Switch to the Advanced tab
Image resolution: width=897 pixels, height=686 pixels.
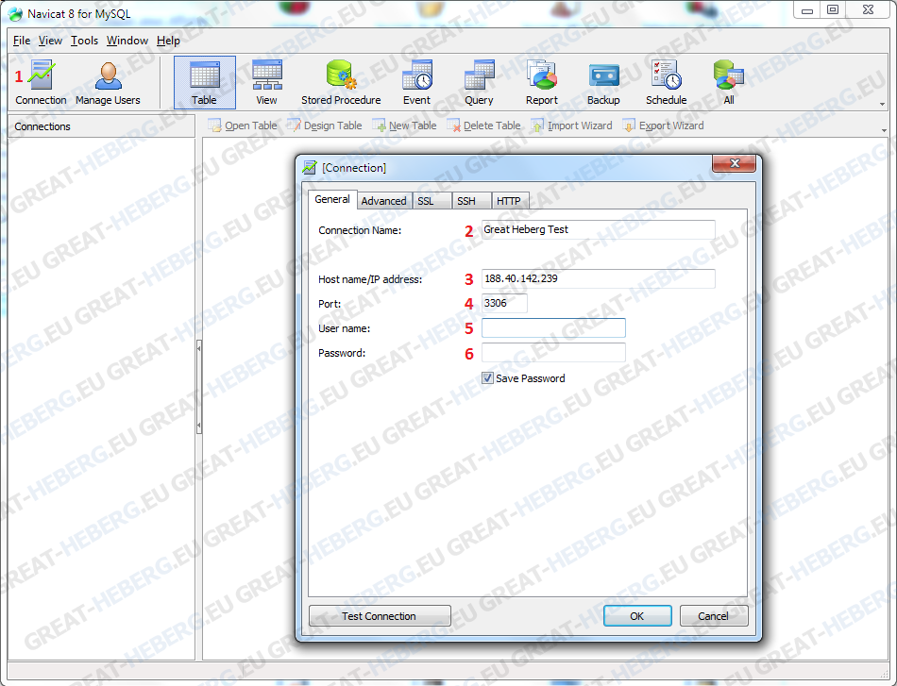pyautogui.click(x=384, y=201)
